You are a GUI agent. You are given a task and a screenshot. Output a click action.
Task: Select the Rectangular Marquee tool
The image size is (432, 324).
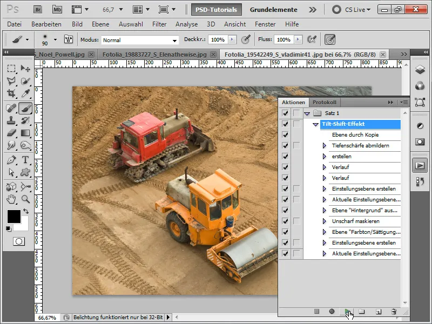tap(11, 69)
